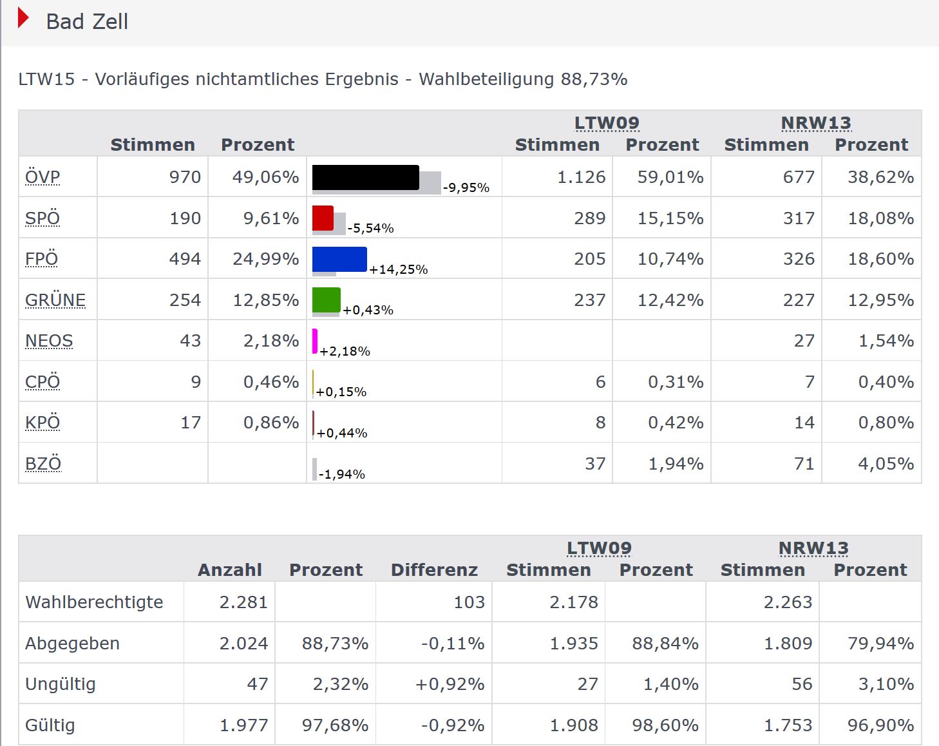This screenshot has height=746, width=939.
Task: Click LTW09 header in voter turnout table
Action: click(x=599, y=548)
